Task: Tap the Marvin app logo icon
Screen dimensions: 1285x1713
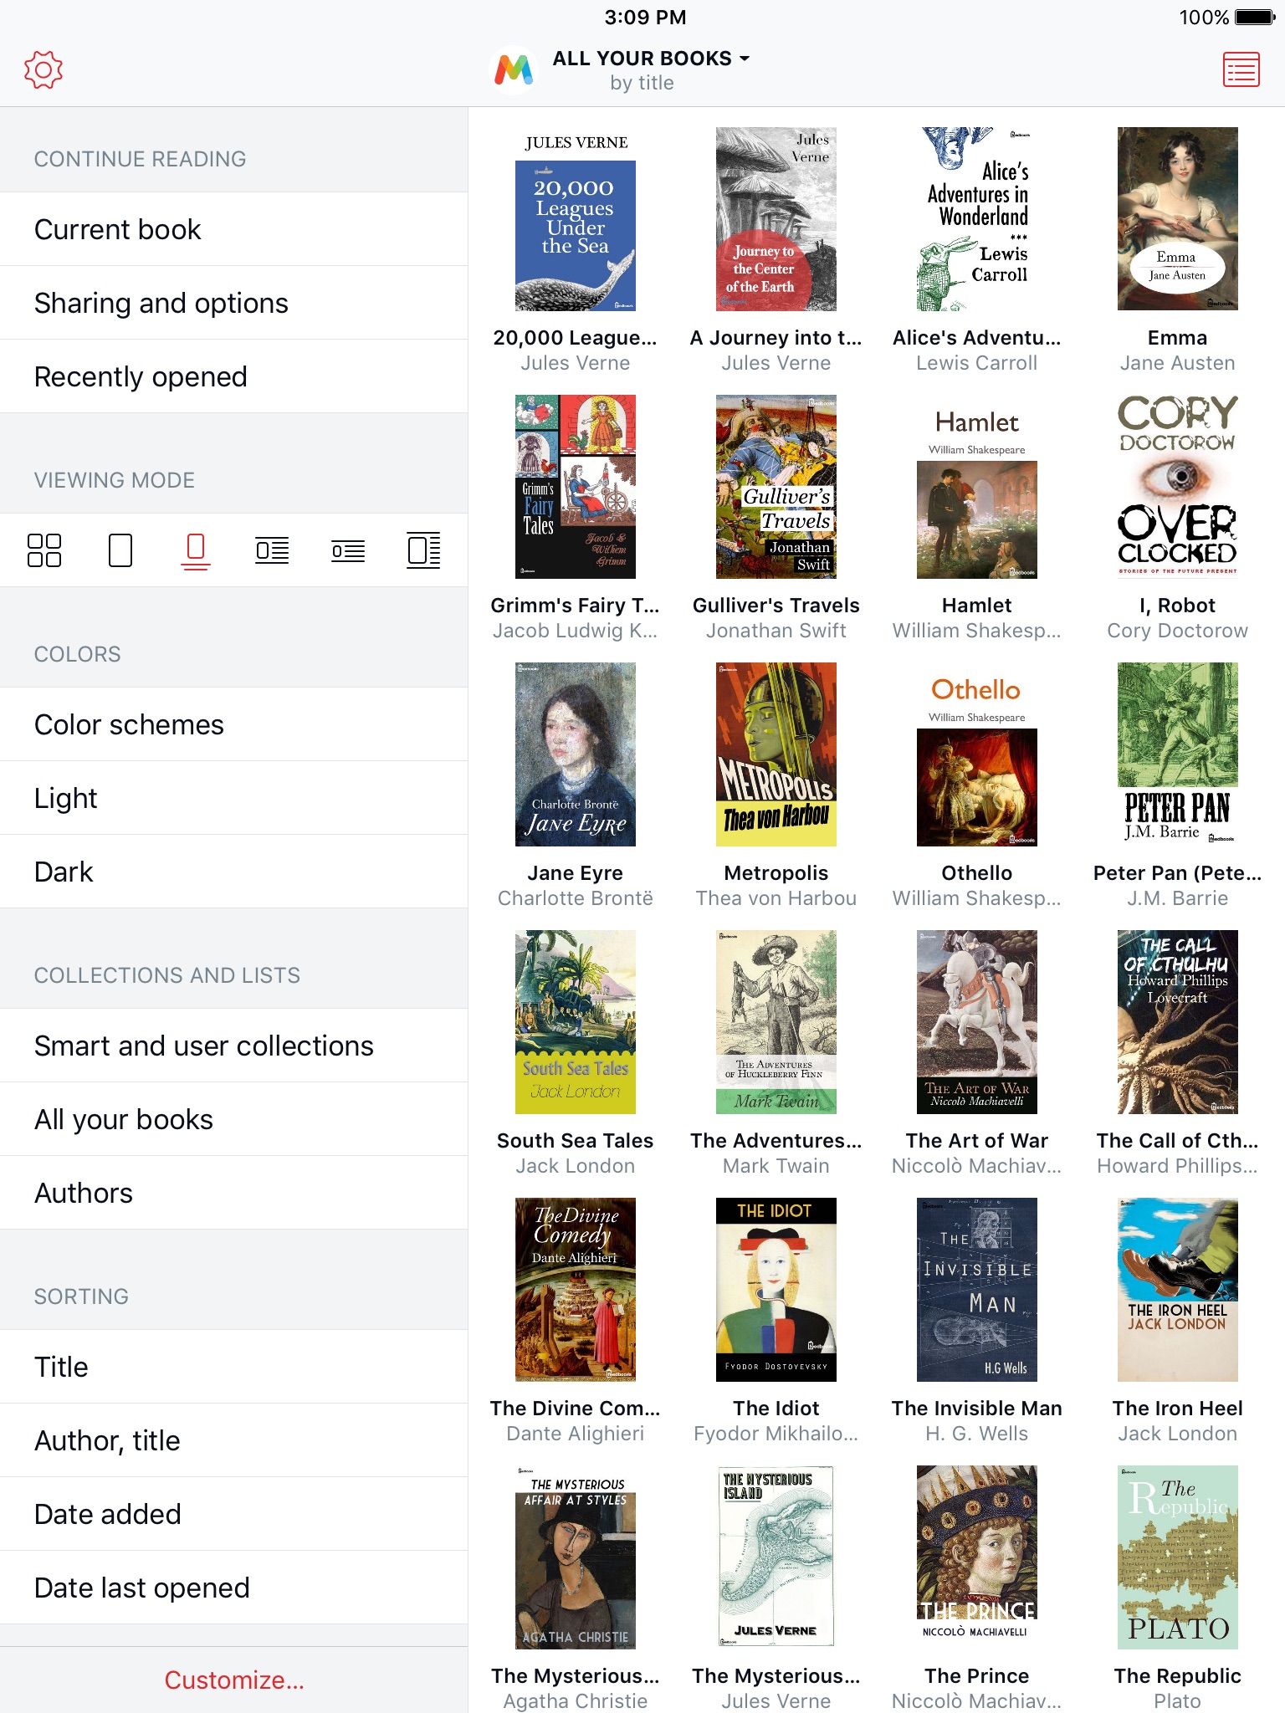Action: tap(514, 70)
